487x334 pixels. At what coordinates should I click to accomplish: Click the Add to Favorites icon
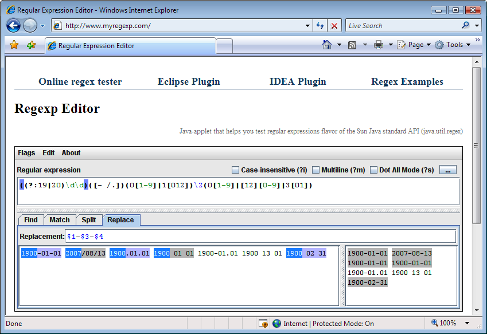pos(31,45)
